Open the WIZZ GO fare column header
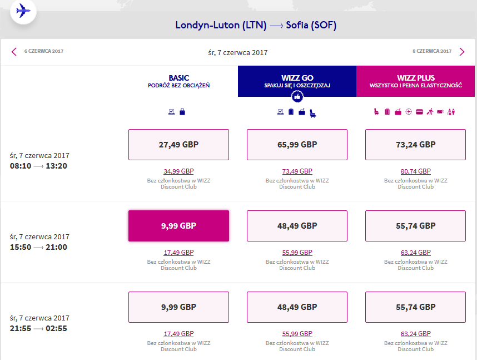Screen dimensions: 477x360 [x=297, y=81]
